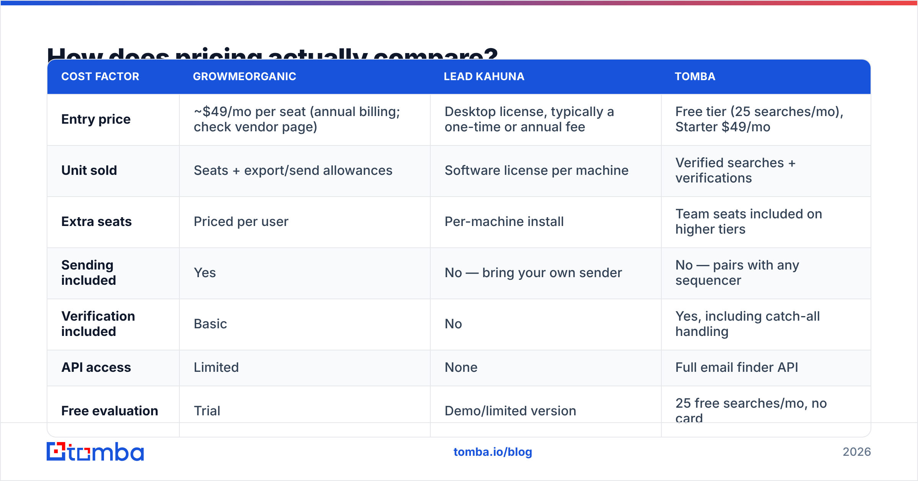The width and height of the screenshot is (918, 481).
Task: Click the 'Verification included' row label
Action: coord(98,324)
